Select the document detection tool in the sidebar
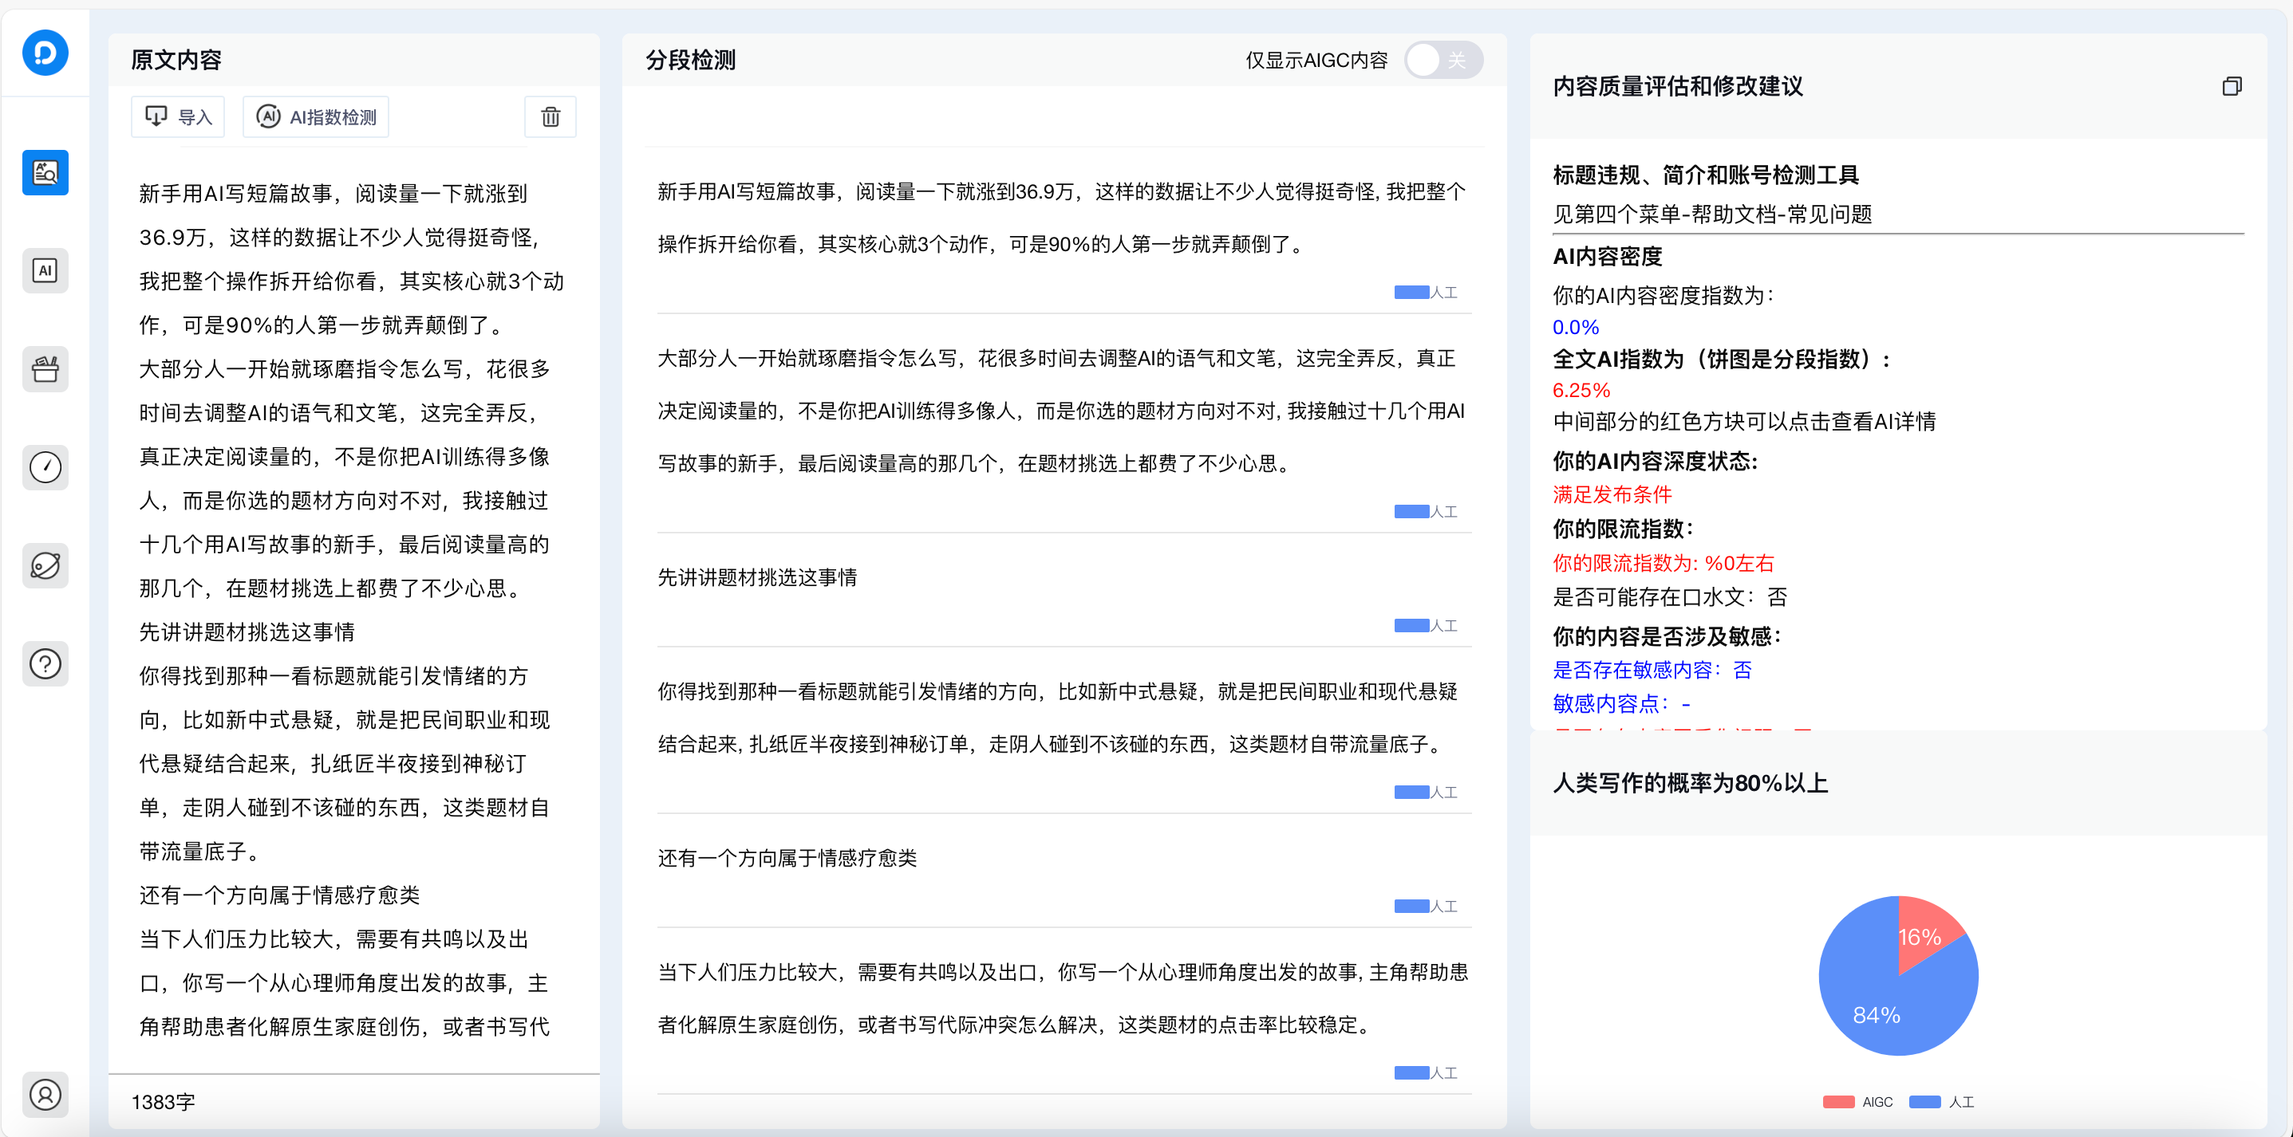The height and width of the screenshot is (1137, 2293). tap(45, 171)
